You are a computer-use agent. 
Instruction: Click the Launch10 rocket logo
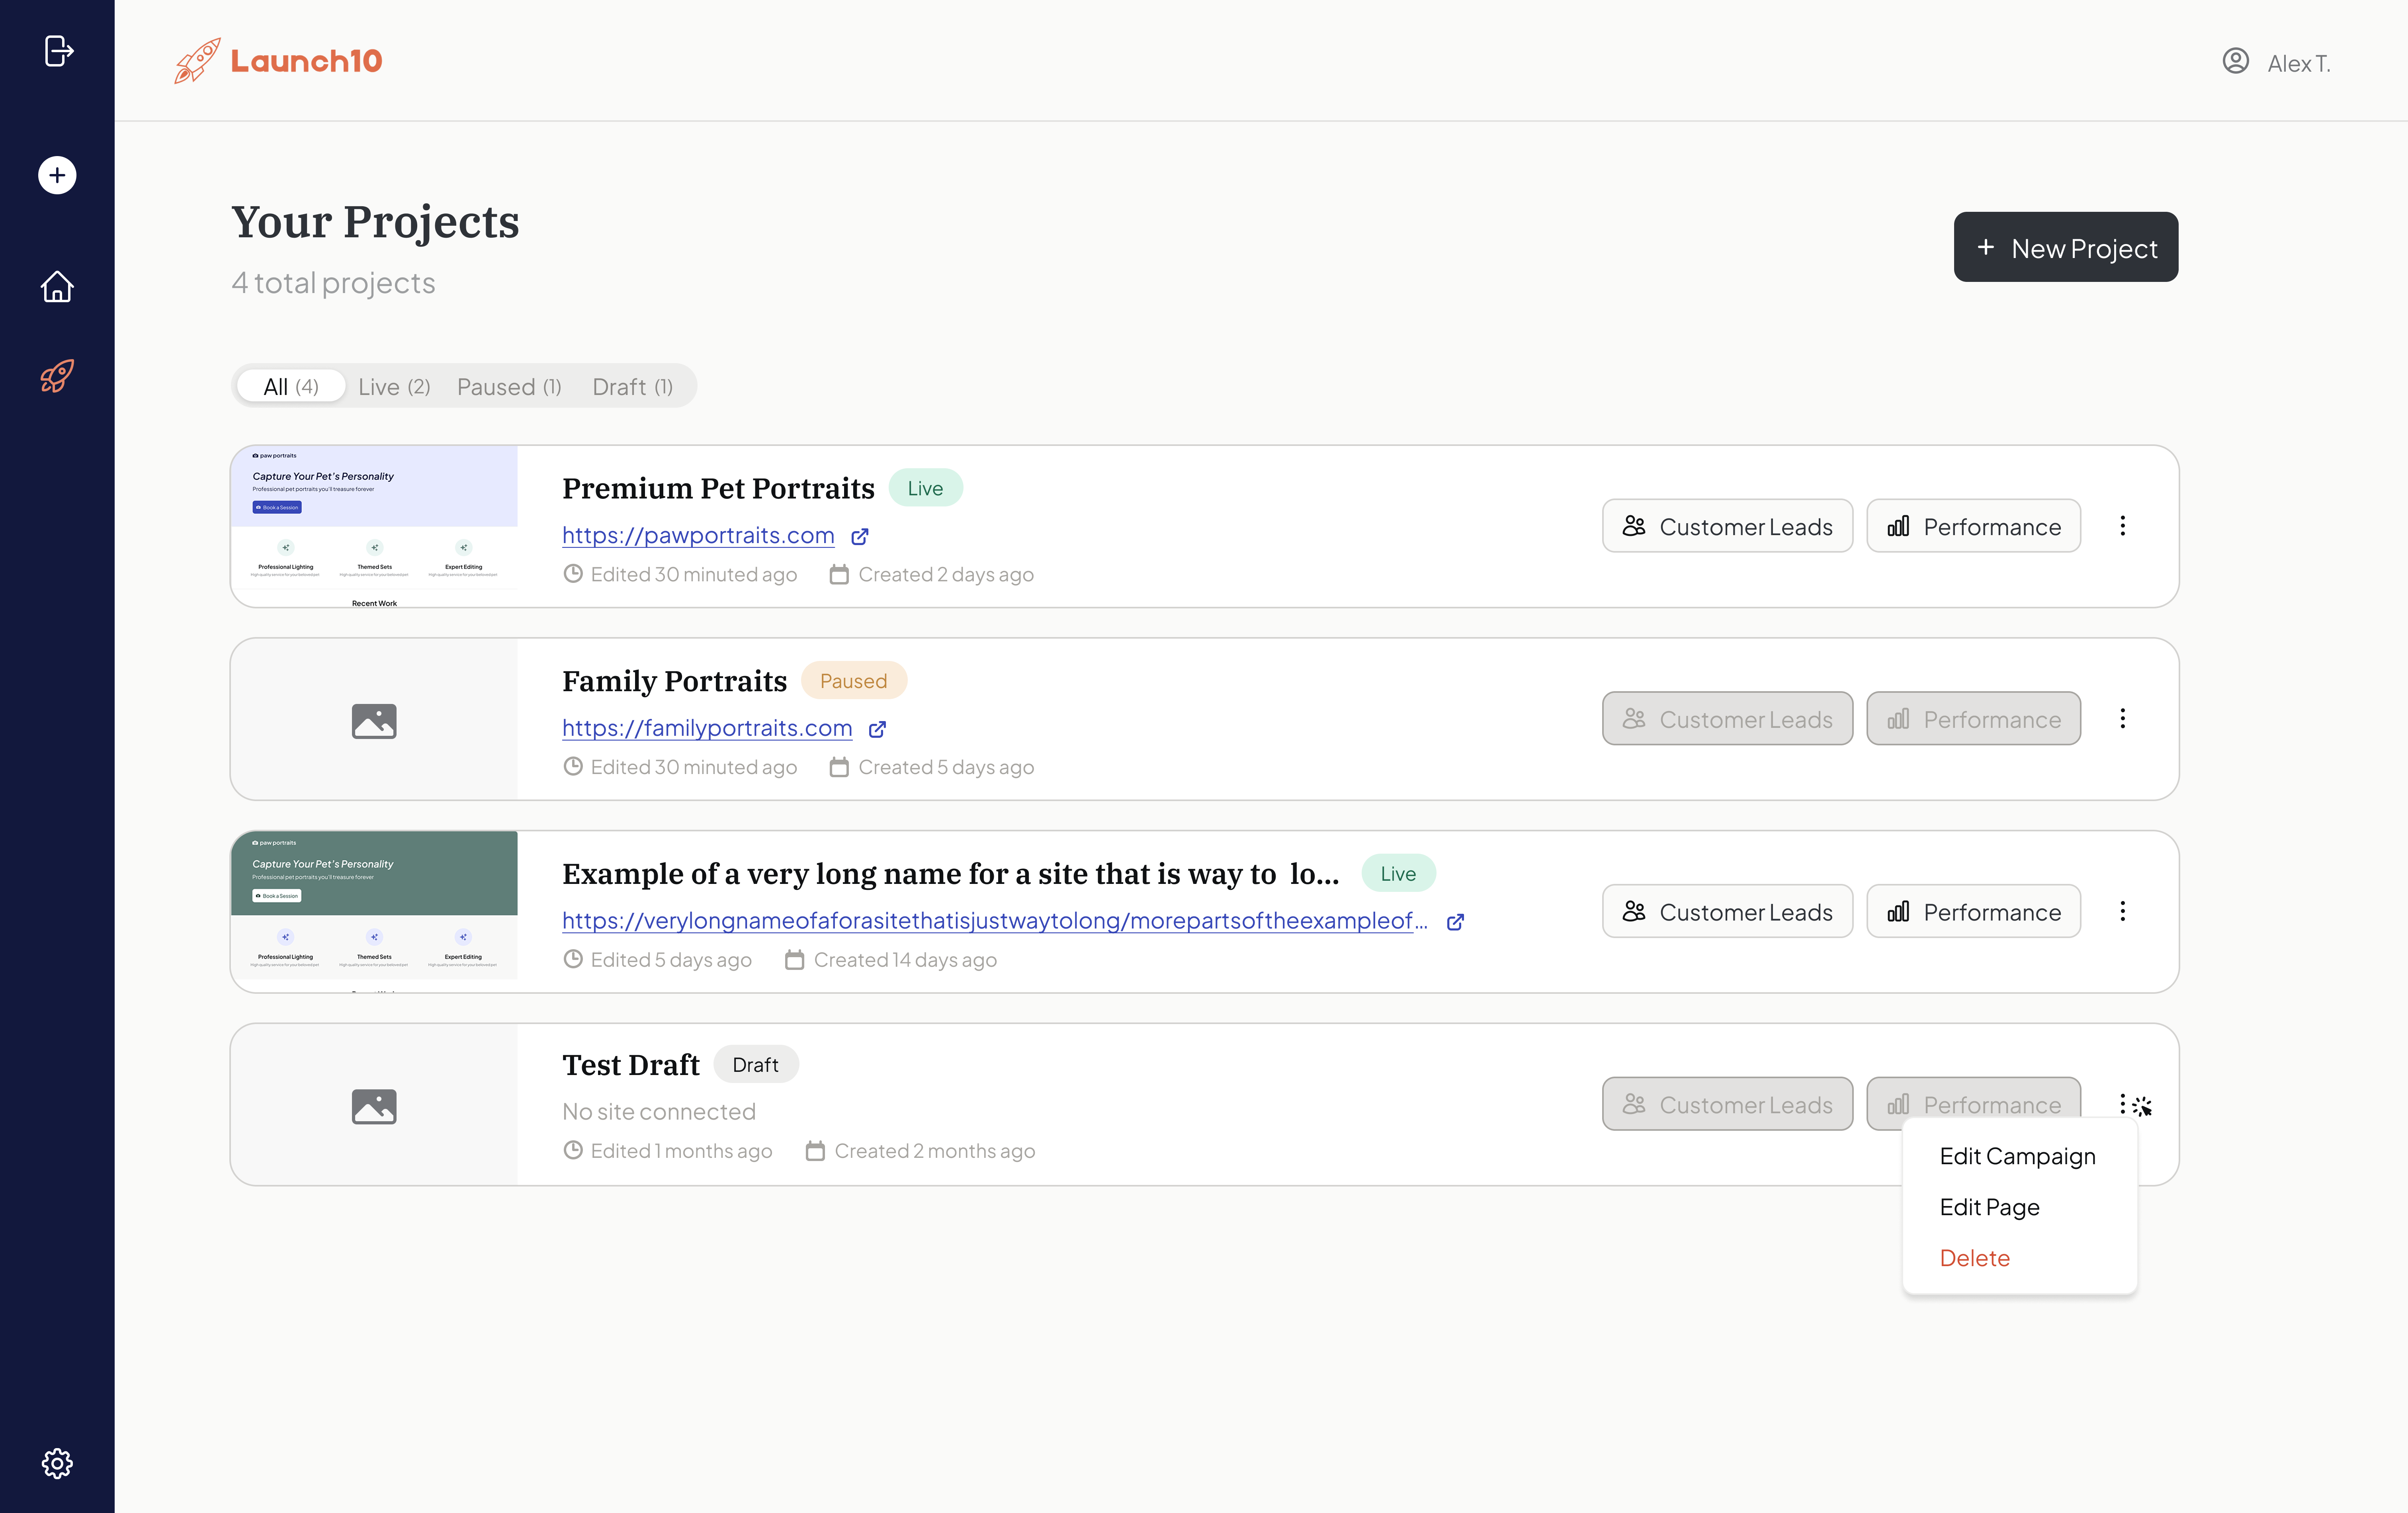click(278, 61)
